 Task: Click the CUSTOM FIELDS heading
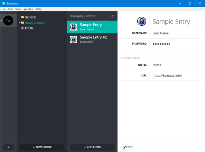(131, 58)
